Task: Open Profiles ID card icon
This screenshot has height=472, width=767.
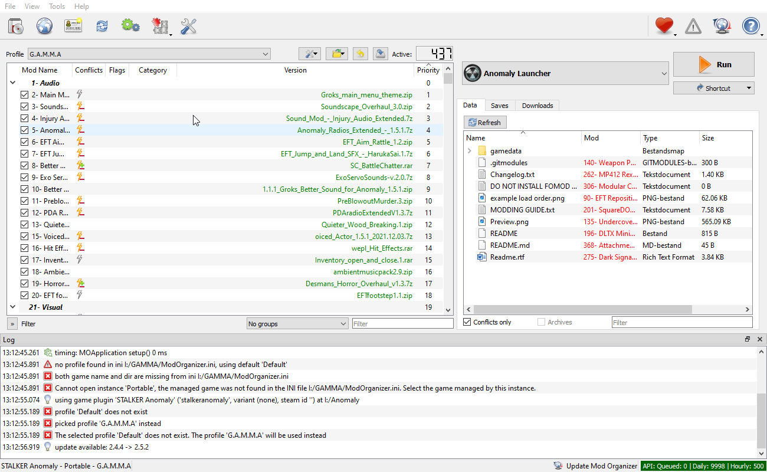Action: 73,26
